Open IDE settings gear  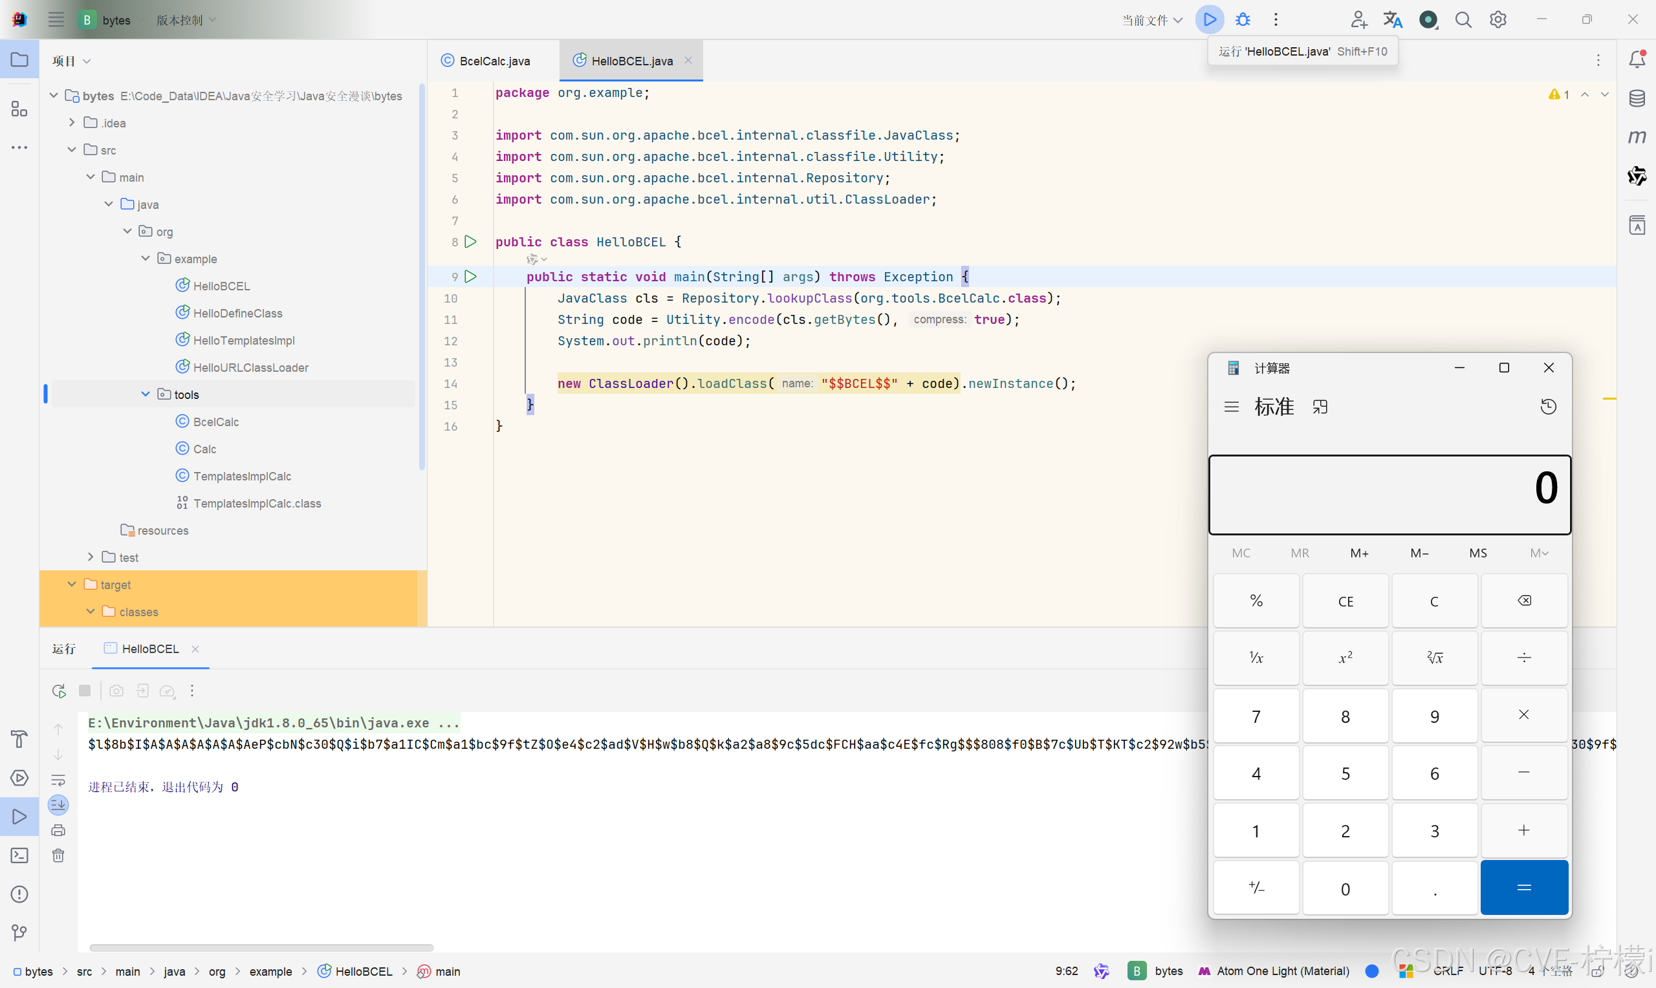tap(1498, 19)
